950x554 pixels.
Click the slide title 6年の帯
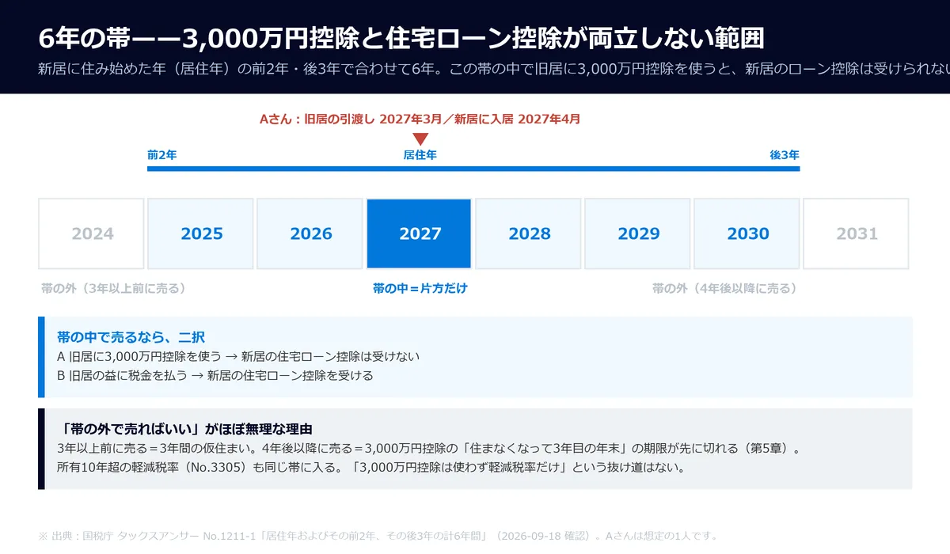pos(401,38)
